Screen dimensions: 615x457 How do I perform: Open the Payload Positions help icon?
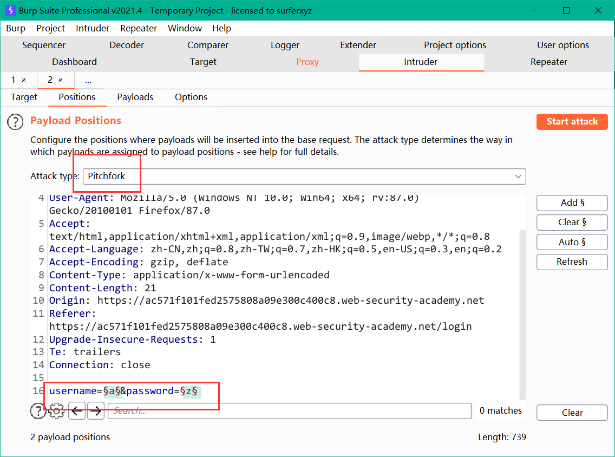[15, 122]
